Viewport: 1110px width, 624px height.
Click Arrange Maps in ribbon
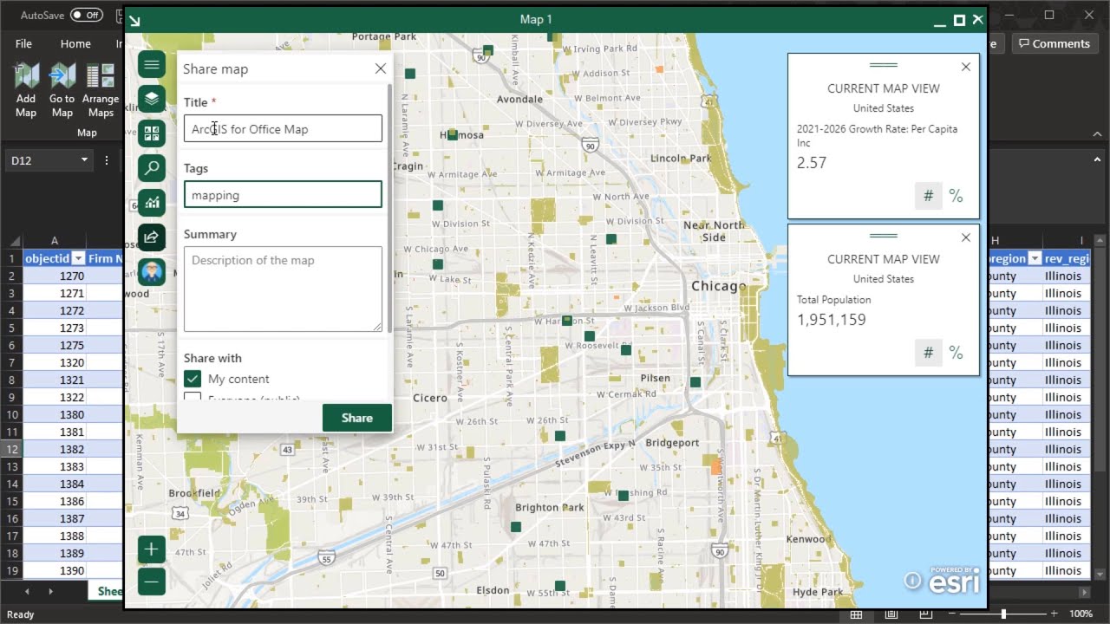(x=101, y=90)
